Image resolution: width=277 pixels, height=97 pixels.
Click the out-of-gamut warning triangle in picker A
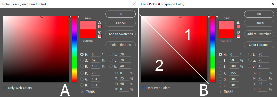(100, 22)
